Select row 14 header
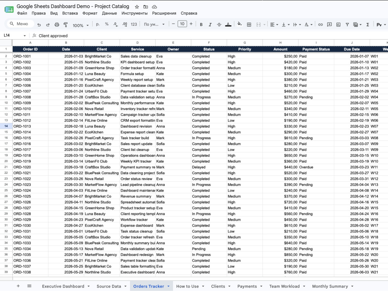The height and width of the screenshot is (291, 388). point(6,126)
